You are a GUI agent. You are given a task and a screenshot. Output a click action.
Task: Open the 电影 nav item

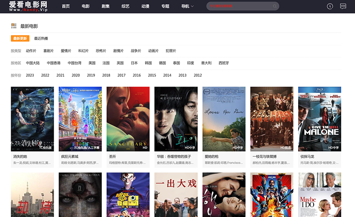[86, 6]
